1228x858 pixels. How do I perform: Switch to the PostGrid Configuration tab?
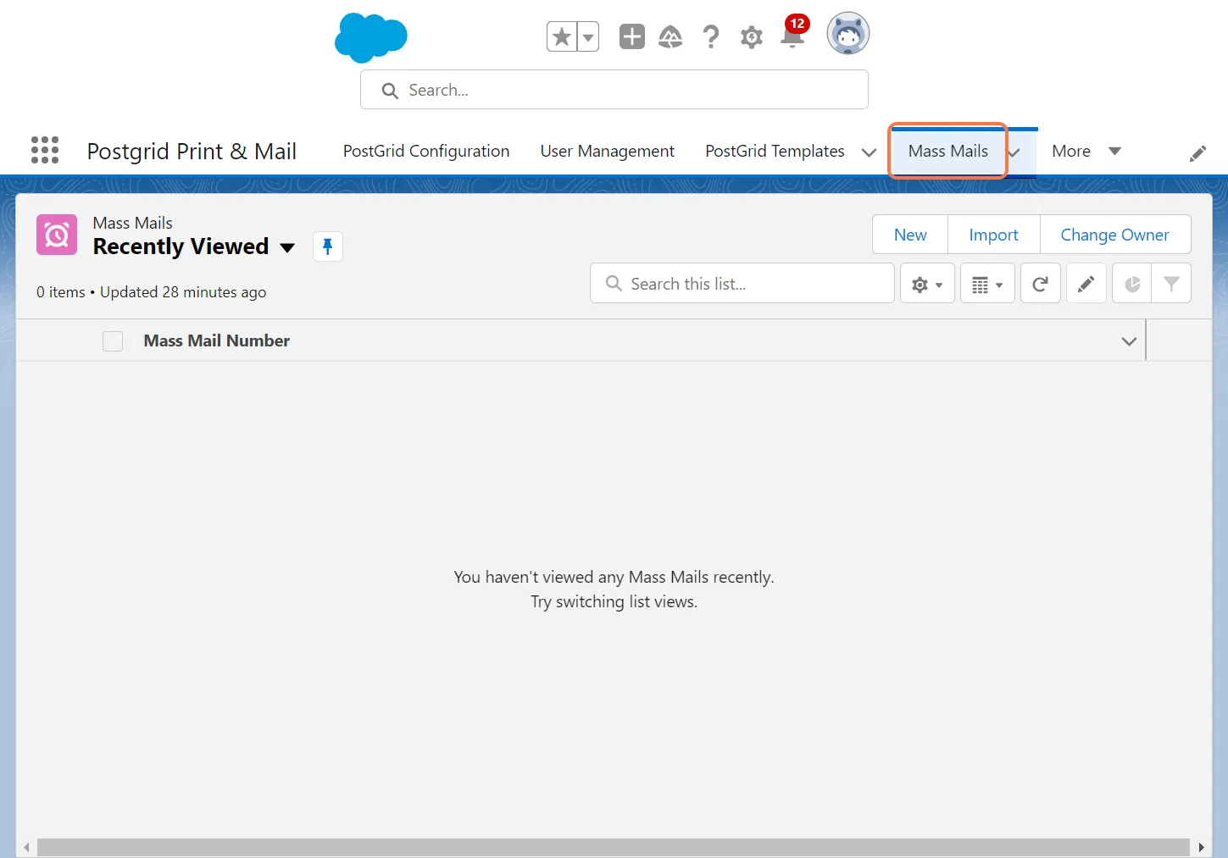coord(425,151)
